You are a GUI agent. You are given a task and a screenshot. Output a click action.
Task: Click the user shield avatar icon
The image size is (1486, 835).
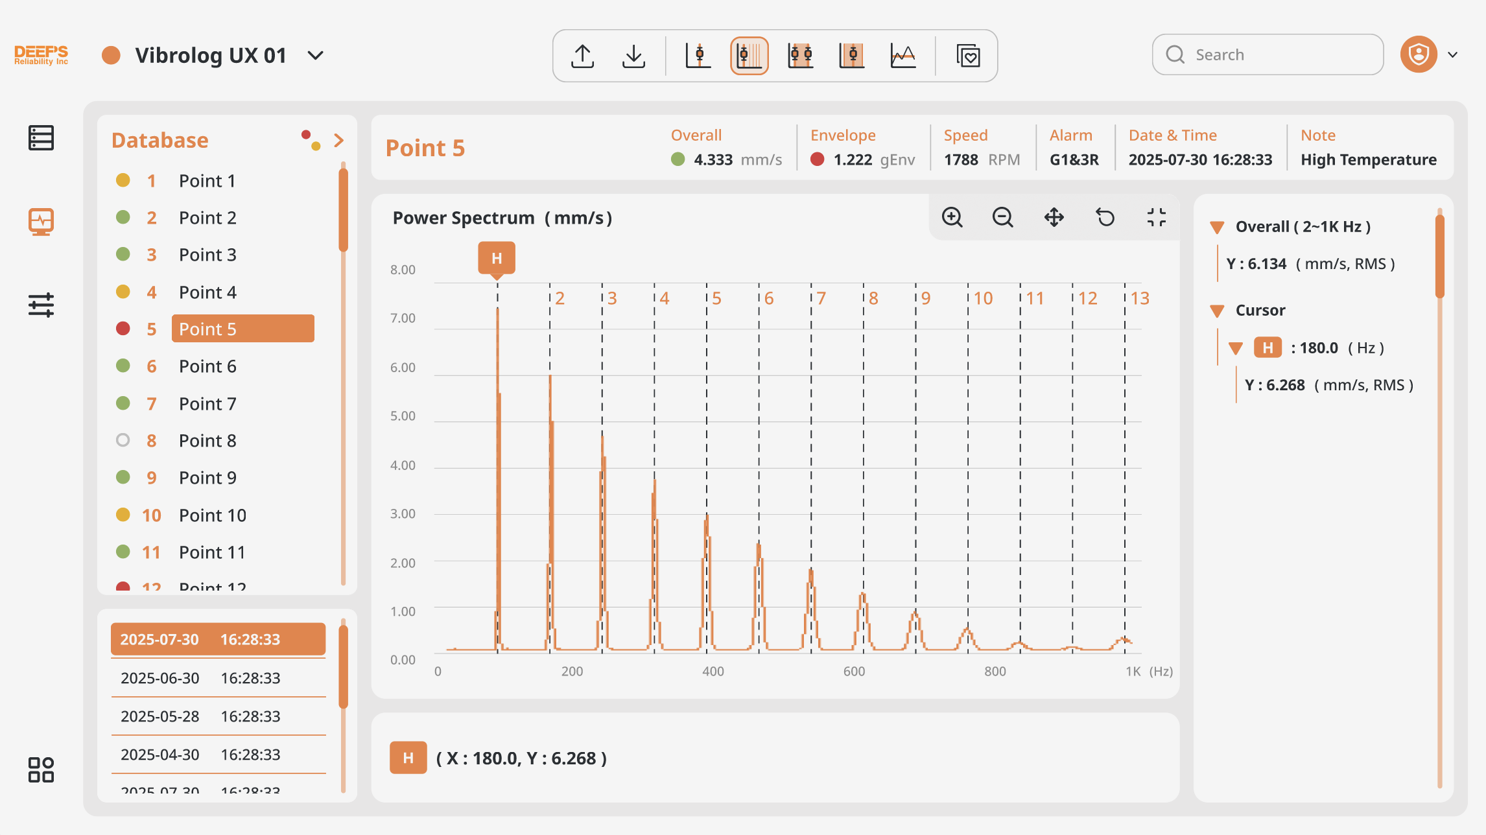tap(1419, 54)
